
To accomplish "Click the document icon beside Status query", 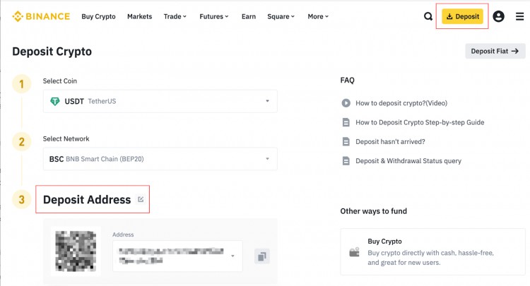I will pos(346,161).
